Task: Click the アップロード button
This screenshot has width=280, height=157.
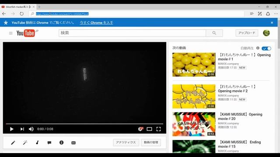Action: tap(247, 33)
